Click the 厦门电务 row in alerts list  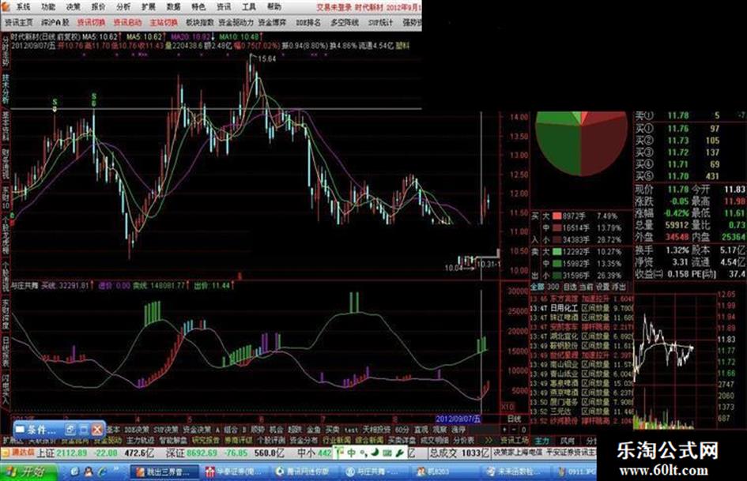pos(582,403)
